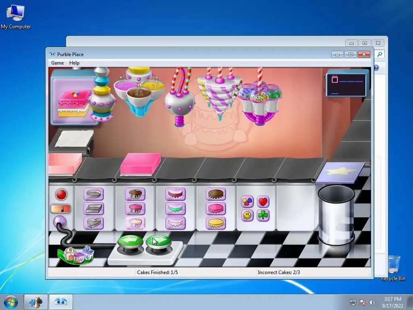Open the Windows Start menu
Viewport: 413px width, 310px height.
[11, 302]
